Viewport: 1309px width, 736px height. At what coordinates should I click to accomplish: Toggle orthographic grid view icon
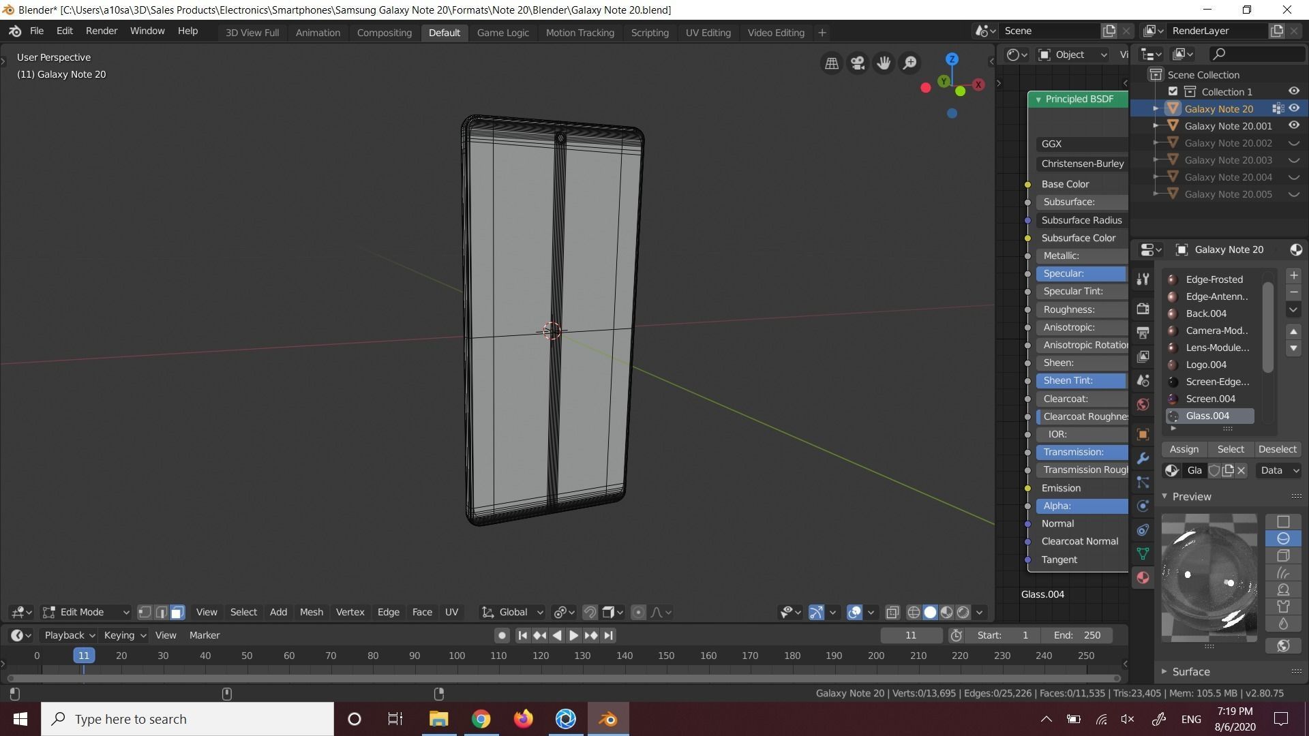pyautogui.click(x=832, y=63)
